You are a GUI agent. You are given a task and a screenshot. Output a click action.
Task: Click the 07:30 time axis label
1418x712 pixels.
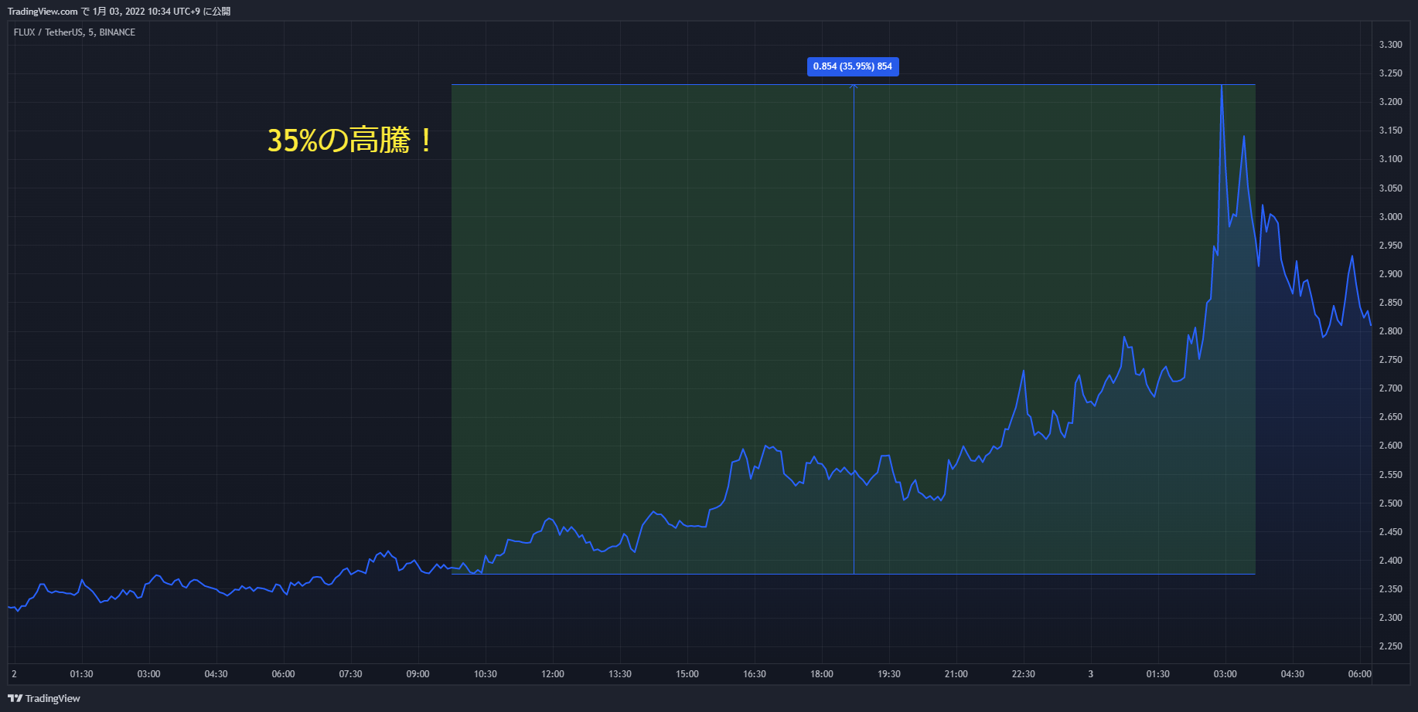coord(350,674)
